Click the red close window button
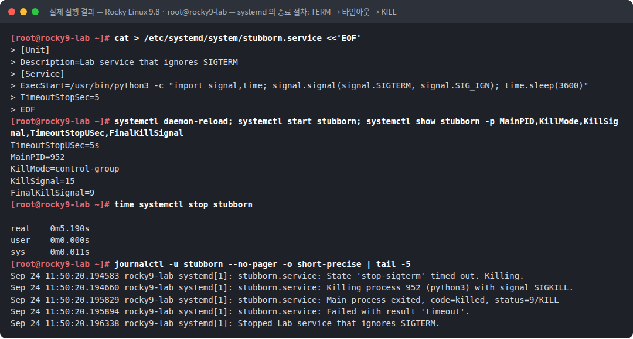The width and height of the screenshot is (633, 339). coord(12,12)
